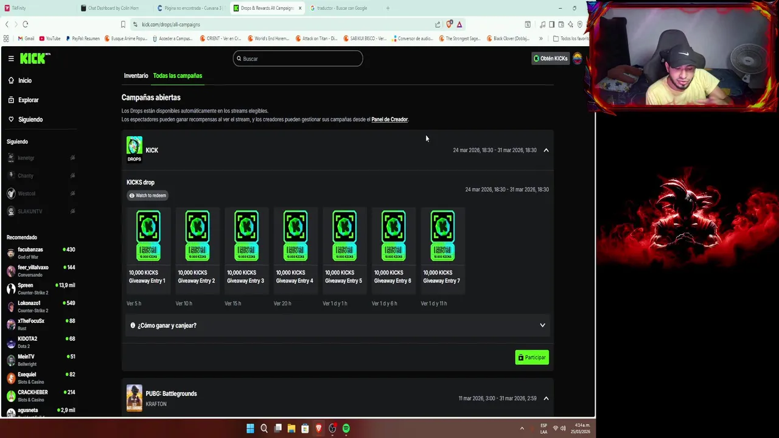The width and height of the screenshot is (779, 438).
Task: Click the Brave Rewards triangle icon
Action: tap(459, 24)
